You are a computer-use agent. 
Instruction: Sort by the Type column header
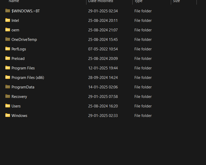tap(138, 1)
